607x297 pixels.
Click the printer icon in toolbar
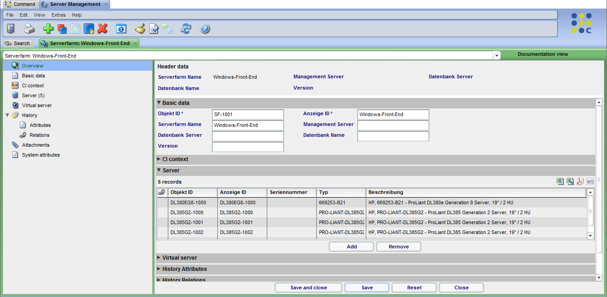click(29, 29)
